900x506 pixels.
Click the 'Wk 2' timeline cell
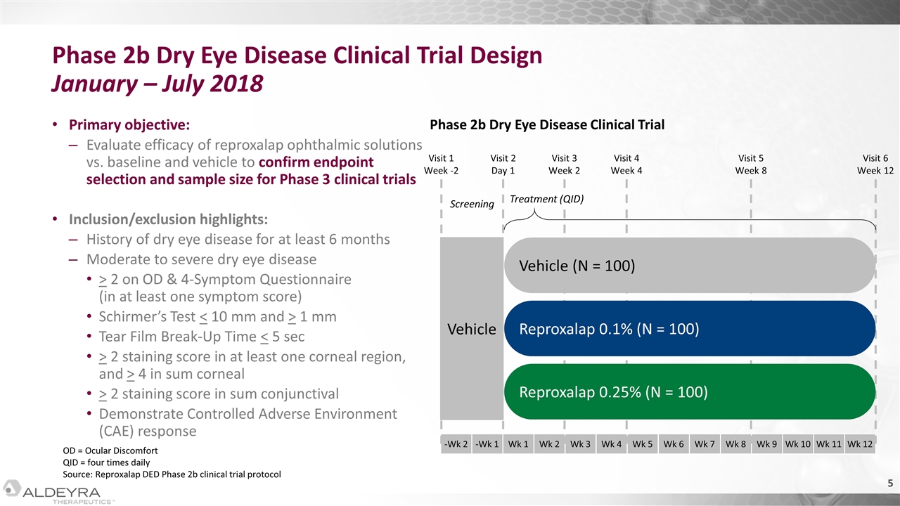[549, 444]
